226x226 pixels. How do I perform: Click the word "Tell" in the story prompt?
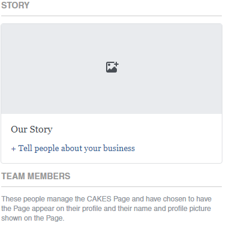point(25,148)
